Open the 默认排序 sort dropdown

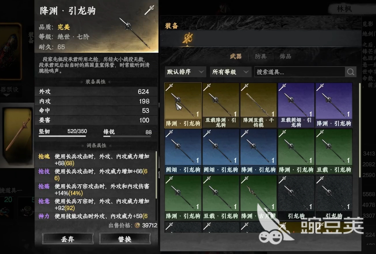pyautogui.click(x=185, y=72)
